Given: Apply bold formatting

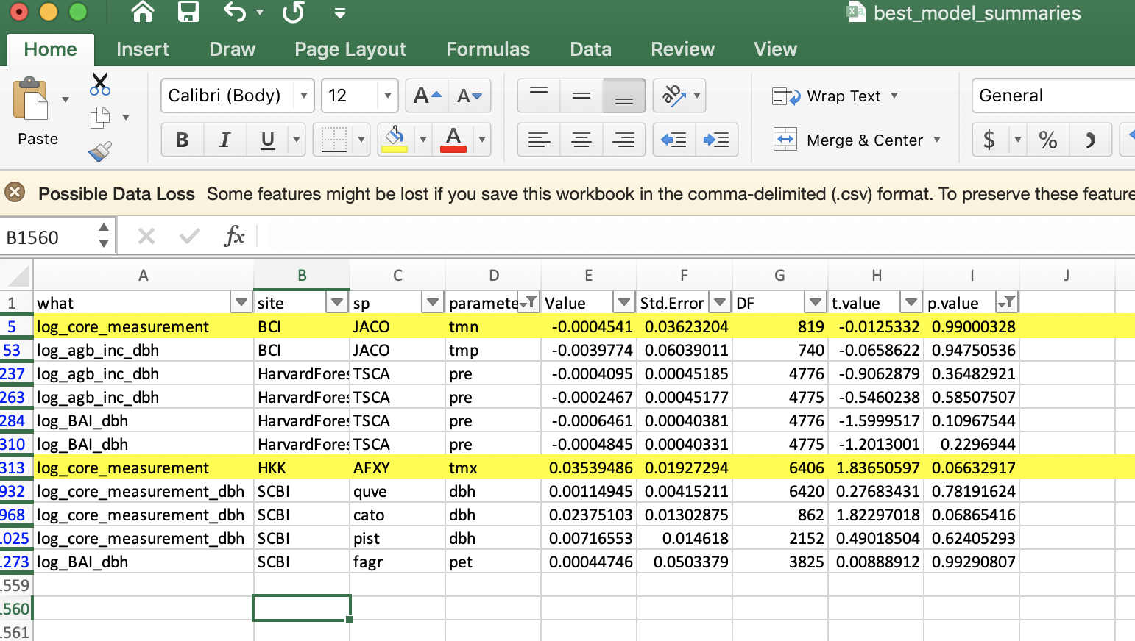Looking at the screenshot, I should [x=182, y=140].
